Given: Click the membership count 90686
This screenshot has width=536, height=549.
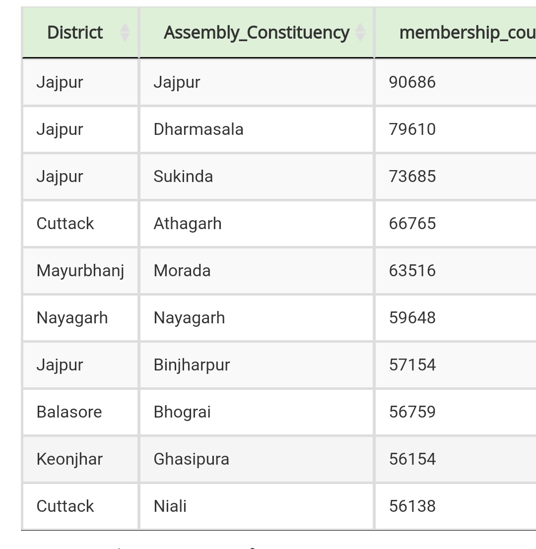Looking at the screenshot, I should click(x=412, y=82).
